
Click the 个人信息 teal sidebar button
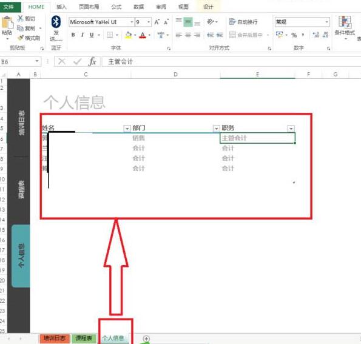pyautogui.click(x=21, y=255)
